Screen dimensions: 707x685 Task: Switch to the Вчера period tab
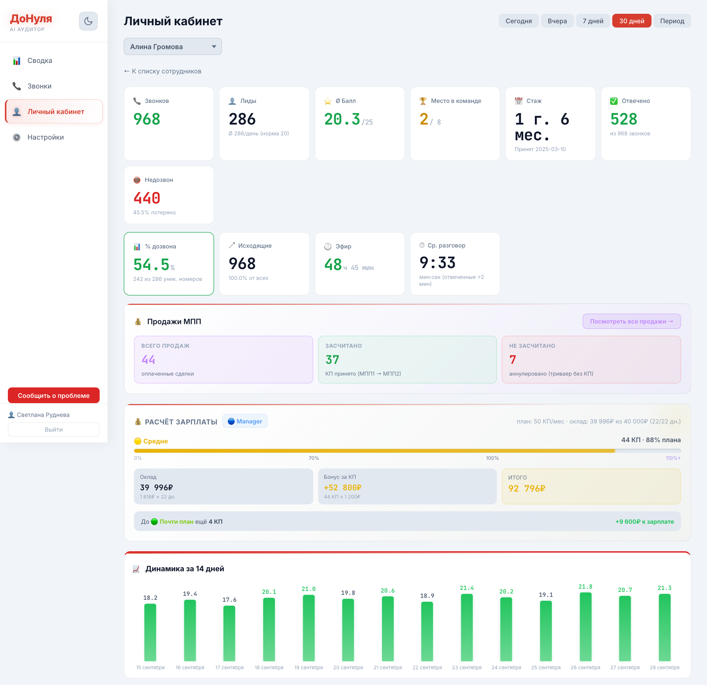(x=557, y=21)
